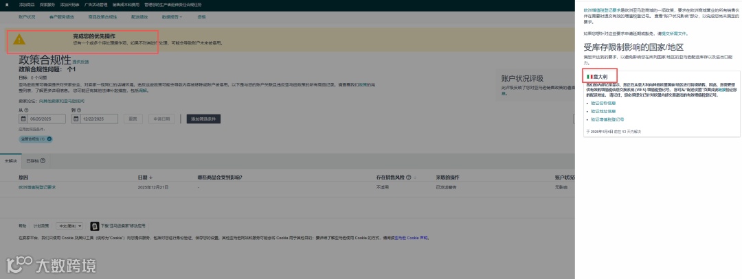The image size is (742, 279).
Task: Open the seller forum link after 卖家论坛
Action: pyautogui.click(x=62, y=101)
